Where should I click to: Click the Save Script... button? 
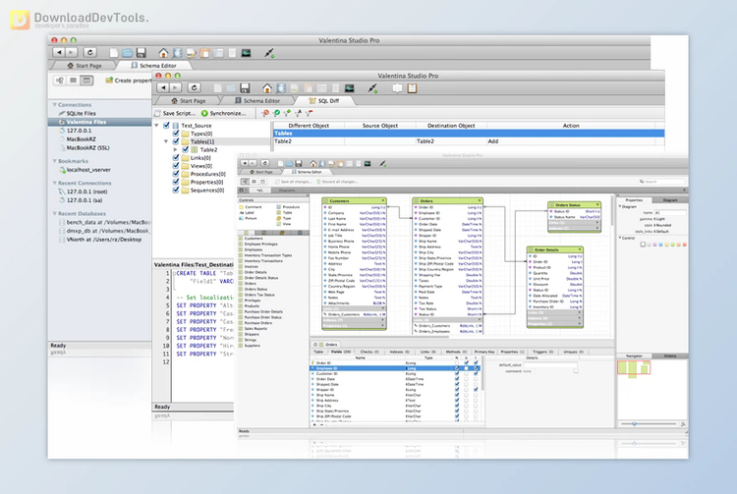174,113
